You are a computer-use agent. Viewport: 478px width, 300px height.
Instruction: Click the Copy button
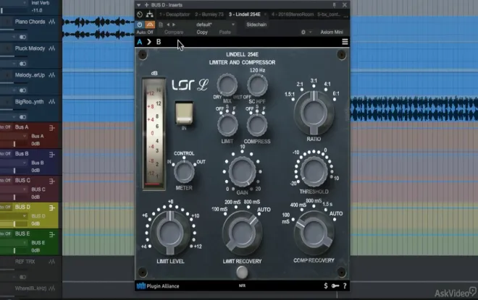[202, 33]
